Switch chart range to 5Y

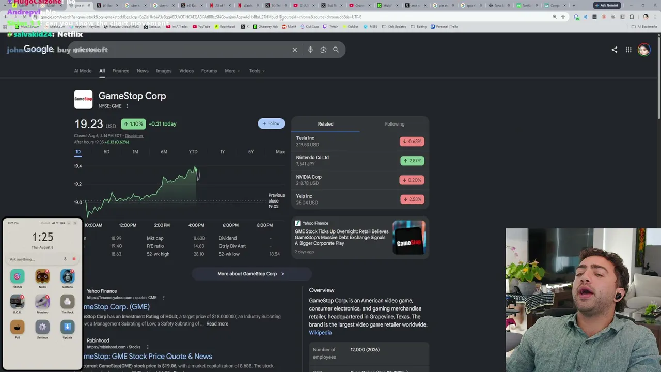tap(251, 152)
